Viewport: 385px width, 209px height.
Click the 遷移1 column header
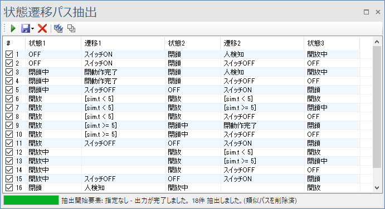[123, 43]
